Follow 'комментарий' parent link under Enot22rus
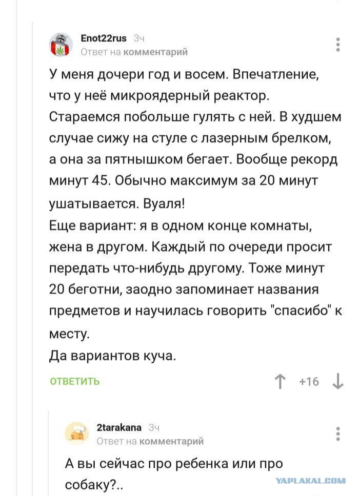Image resolution: width=359 pixels, height=496 pixels. pyautogui.click(x=155, y=52)
